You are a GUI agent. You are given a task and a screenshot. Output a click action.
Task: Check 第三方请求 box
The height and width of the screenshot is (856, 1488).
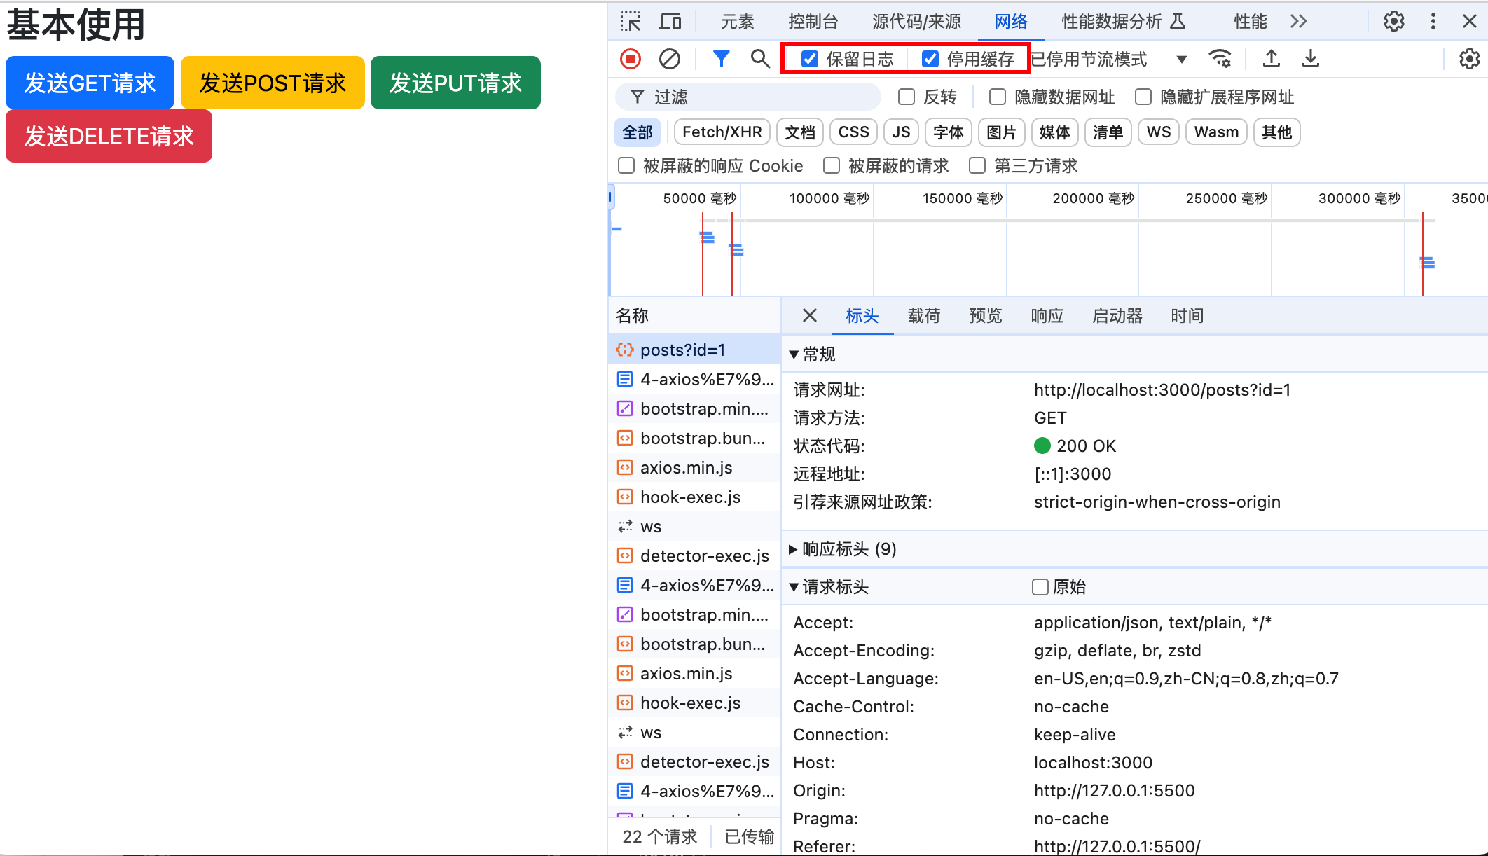977,165
